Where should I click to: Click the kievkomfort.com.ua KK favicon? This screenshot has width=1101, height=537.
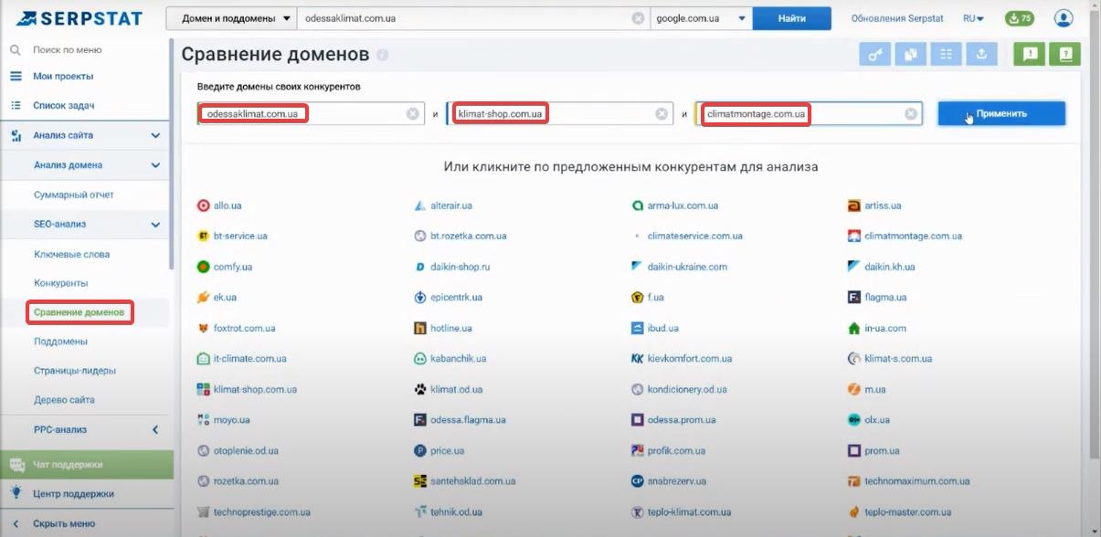(638, 359)
